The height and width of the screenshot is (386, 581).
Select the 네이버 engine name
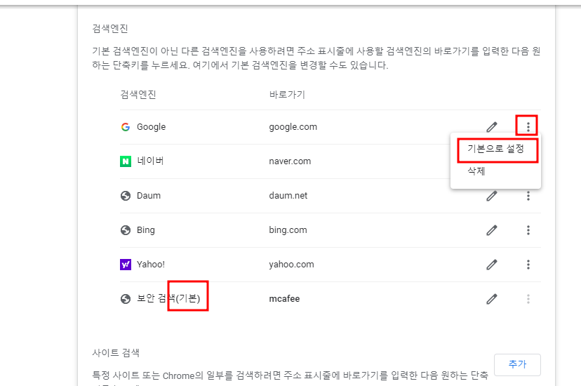coord(150,161)
